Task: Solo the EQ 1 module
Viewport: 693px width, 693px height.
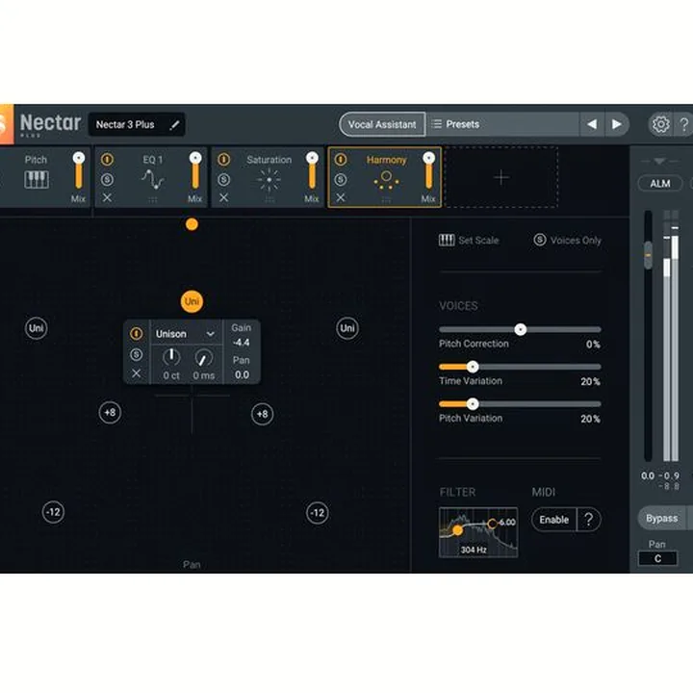Action: point(107,179)
